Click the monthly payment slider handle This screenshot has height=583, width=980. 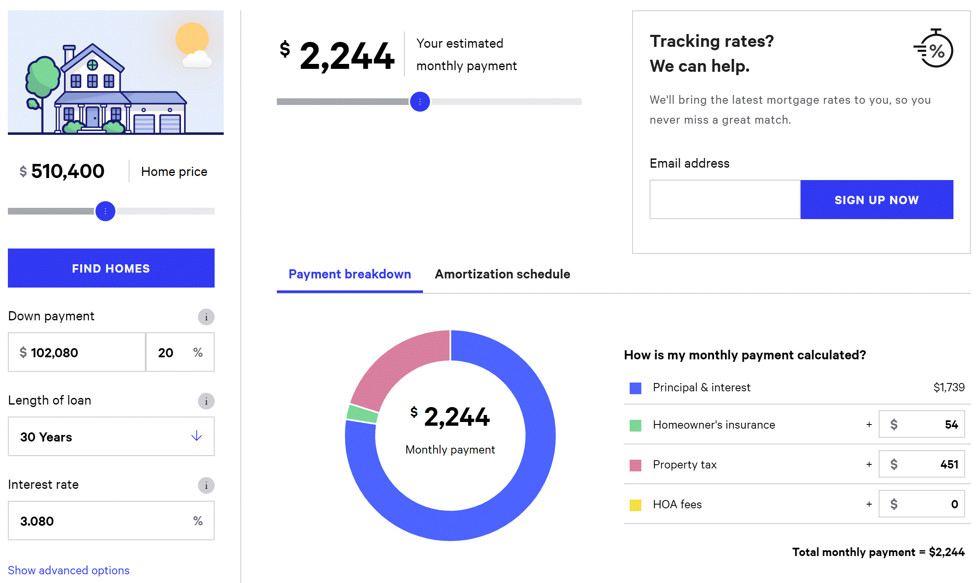[x=420, y=102]
